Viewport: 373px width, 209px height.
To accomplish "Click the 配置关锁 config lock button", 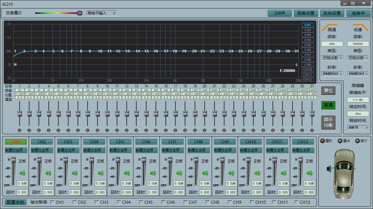I will pos(15,202).
